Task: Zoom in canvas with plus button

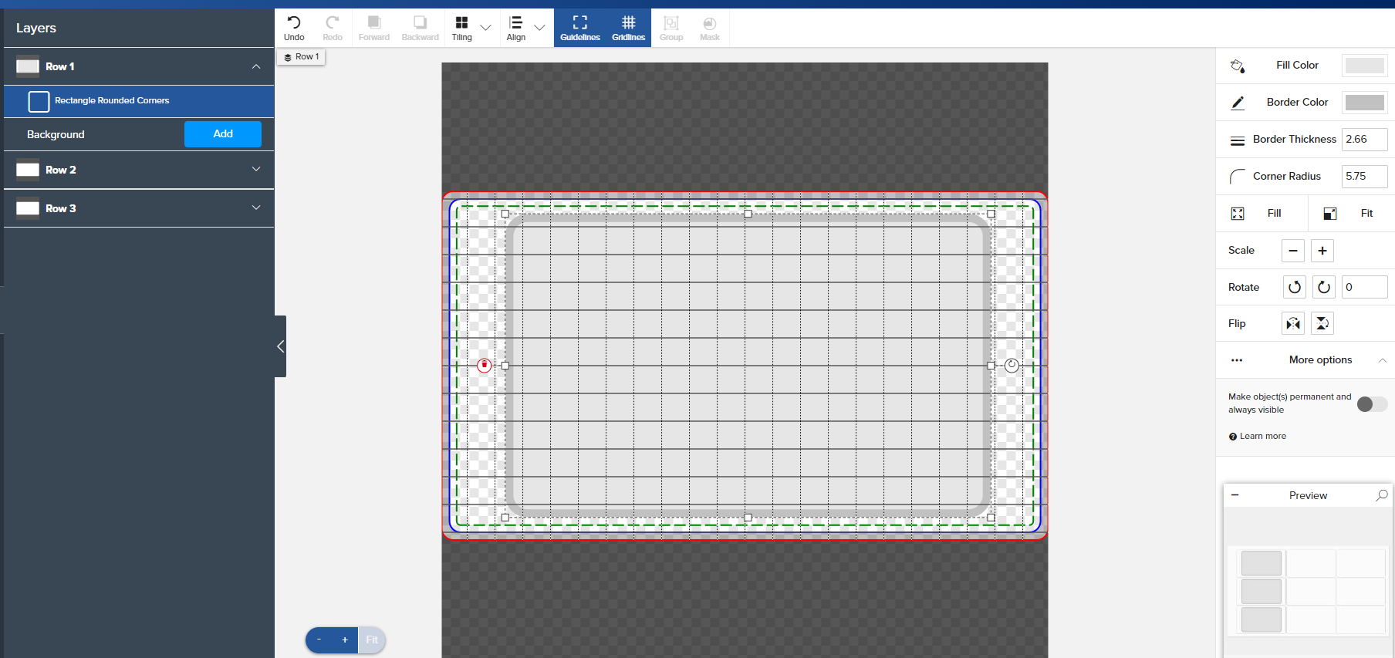Action: tap(345, 640)
